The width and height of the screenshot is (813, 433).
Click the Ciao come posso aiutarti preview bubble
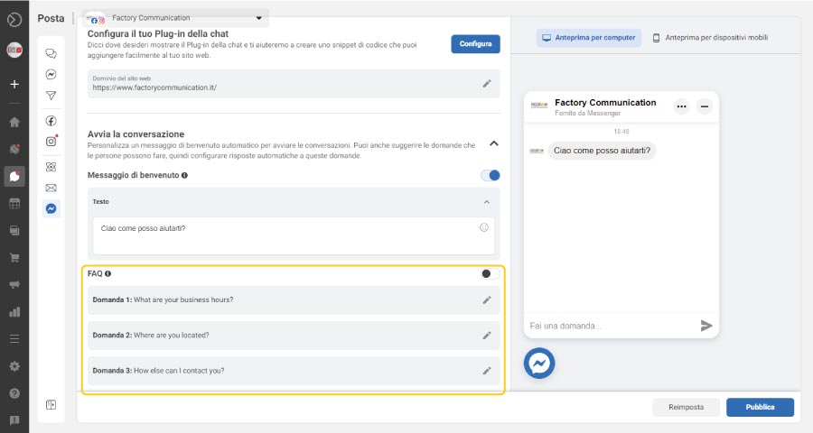tap(602, 151)
